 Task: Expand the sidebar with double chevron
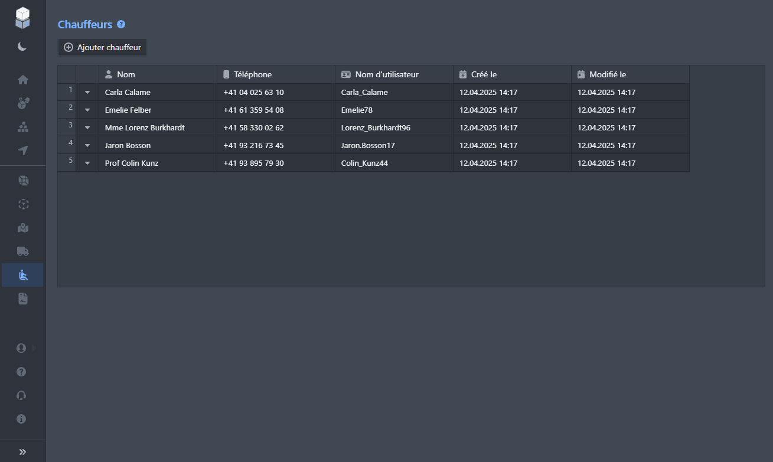coord(22,451)
